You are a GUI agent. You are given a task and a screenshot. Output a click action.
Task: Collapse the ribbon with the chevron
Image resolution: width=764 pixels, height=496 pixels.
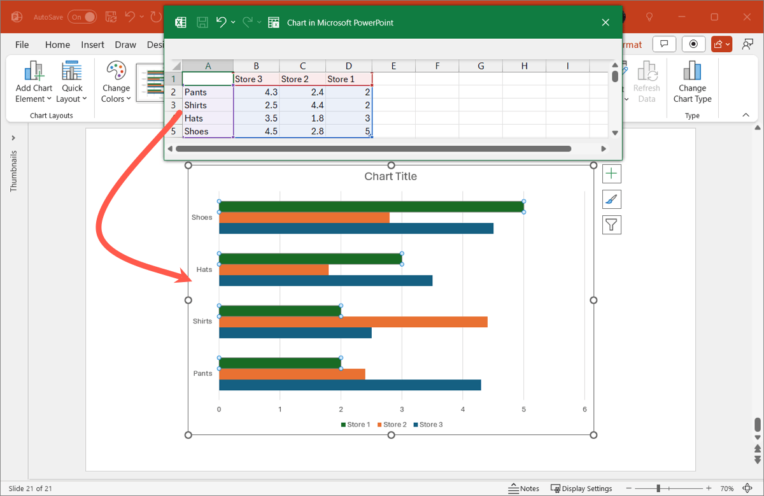click(746, 115)
